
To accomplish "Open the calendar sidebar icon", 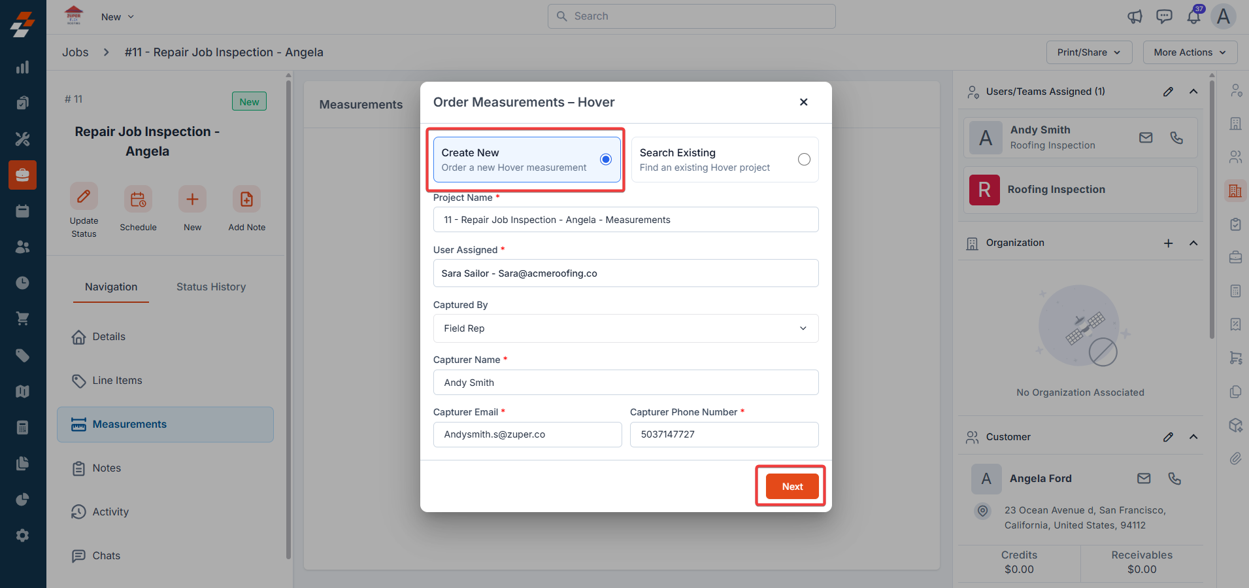I will [22, 211].
